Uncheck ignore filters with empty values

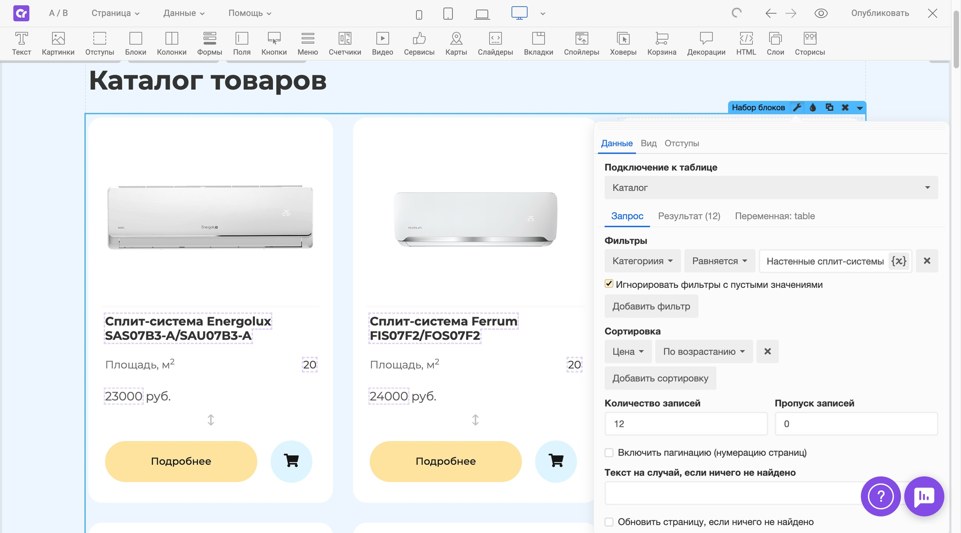pyautogui.click(x=609, y=284)
